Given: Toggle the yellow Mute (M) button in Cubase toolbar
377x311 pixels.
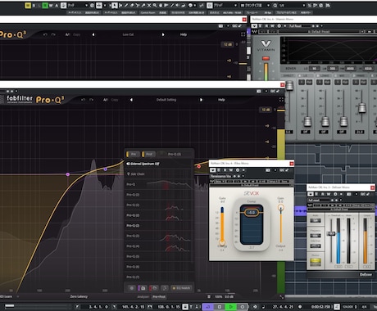Looking at the screenshot, I should click(28, 5).
